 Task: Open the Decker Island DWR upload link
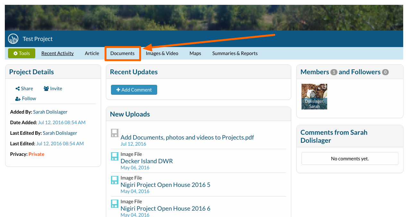point(147,161)
